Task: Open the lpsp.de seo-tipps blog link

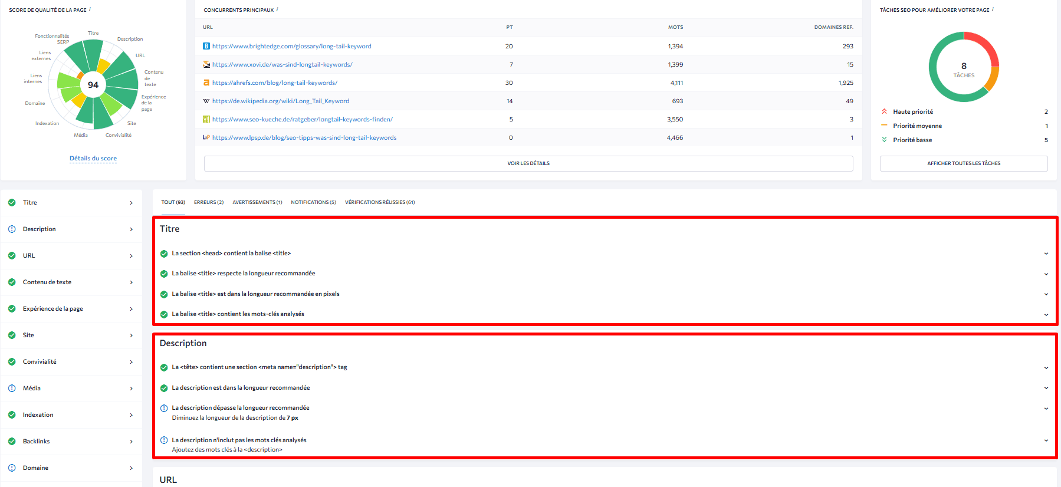Action: [304, 137]
